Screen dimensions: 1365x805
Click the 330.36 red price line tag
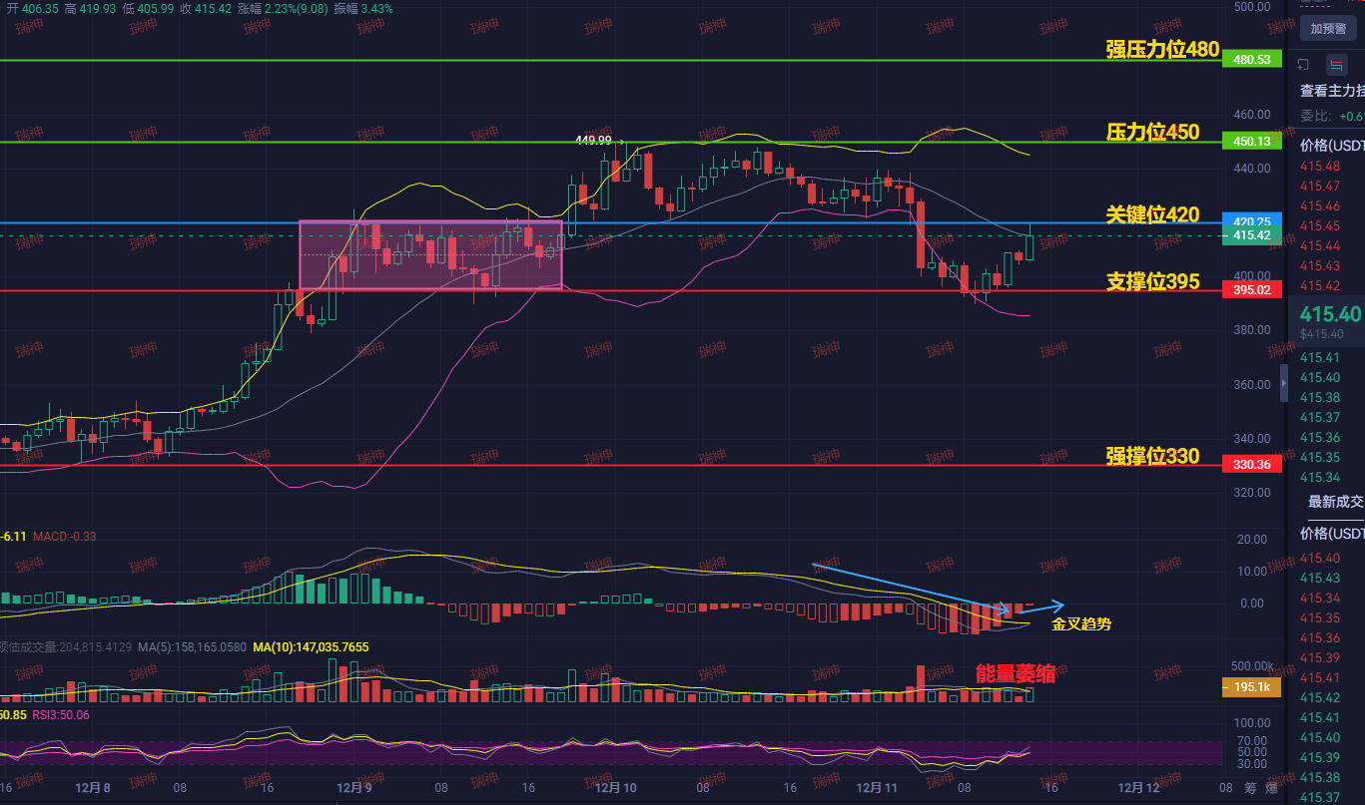click(x=1251, y=465)
